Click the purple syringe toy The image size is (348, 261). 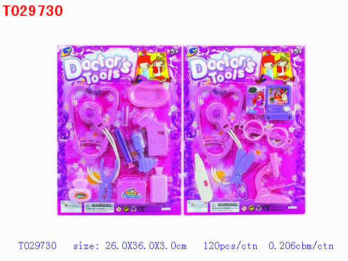(125, 147)
